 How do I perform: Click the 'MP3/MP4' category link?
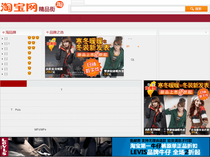point(40,130)
